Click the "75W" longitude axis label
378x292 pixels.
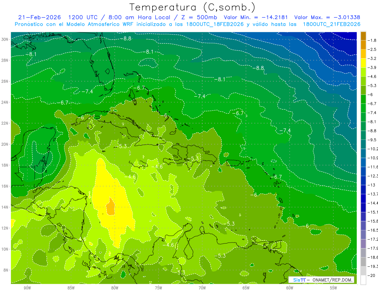pos(158,288)
